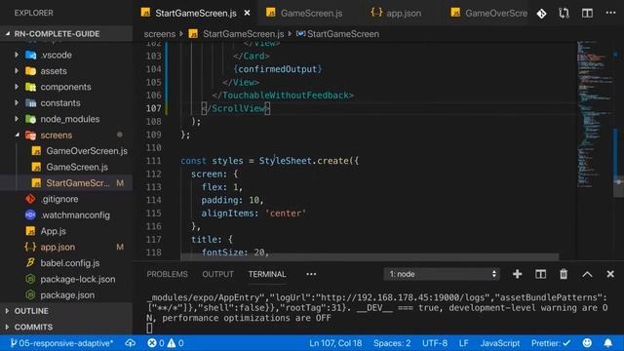Click screens in the breadcrumb
The height and width of the screenshot is (351, 624).
pos(160,34)
